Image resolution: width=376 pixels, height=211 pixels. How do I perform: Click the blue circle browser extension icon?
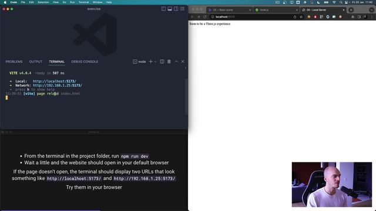tap(328, 17)
